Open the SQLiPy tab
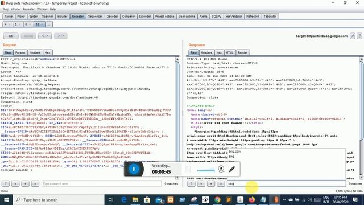 tap(216, 17)
